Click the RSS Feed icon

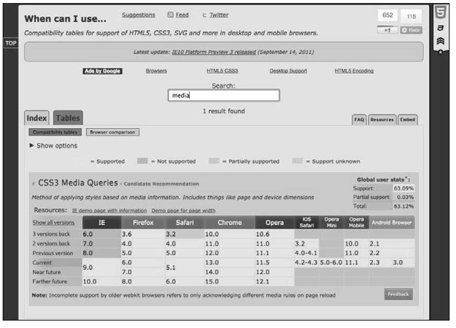tap(170, 15)
